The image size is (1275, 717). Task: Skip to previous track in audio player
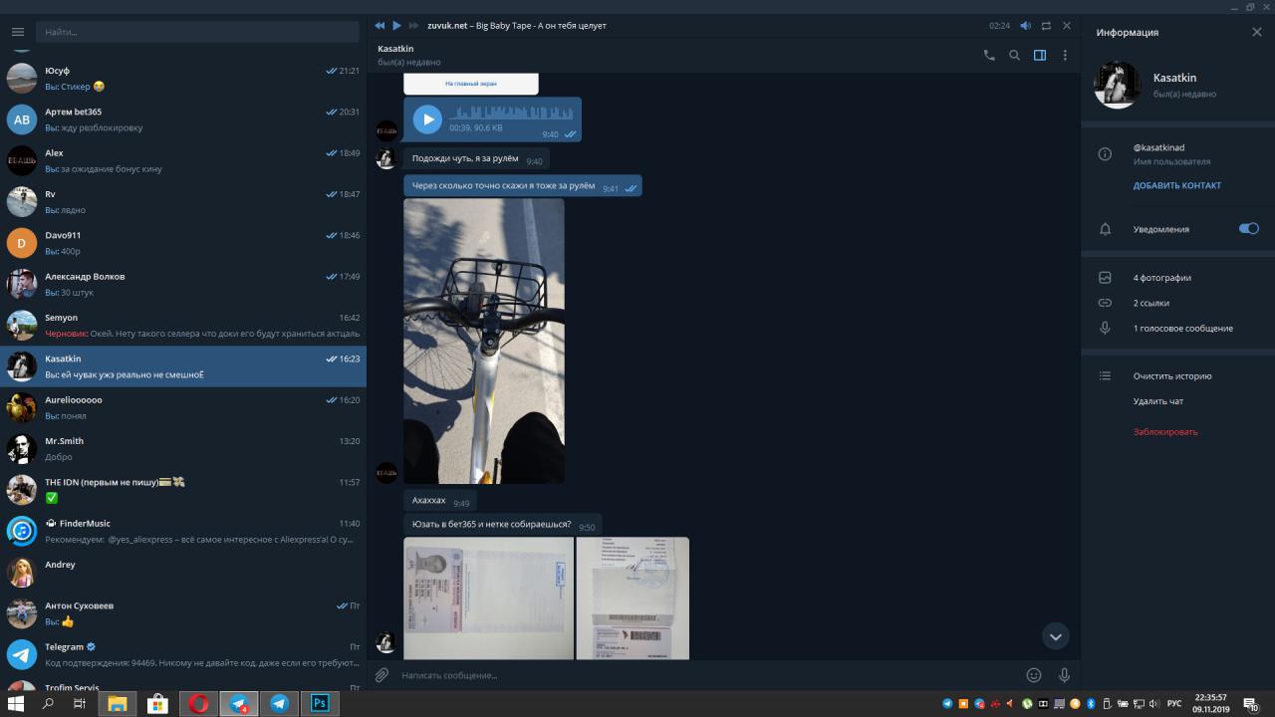[380, 25]
